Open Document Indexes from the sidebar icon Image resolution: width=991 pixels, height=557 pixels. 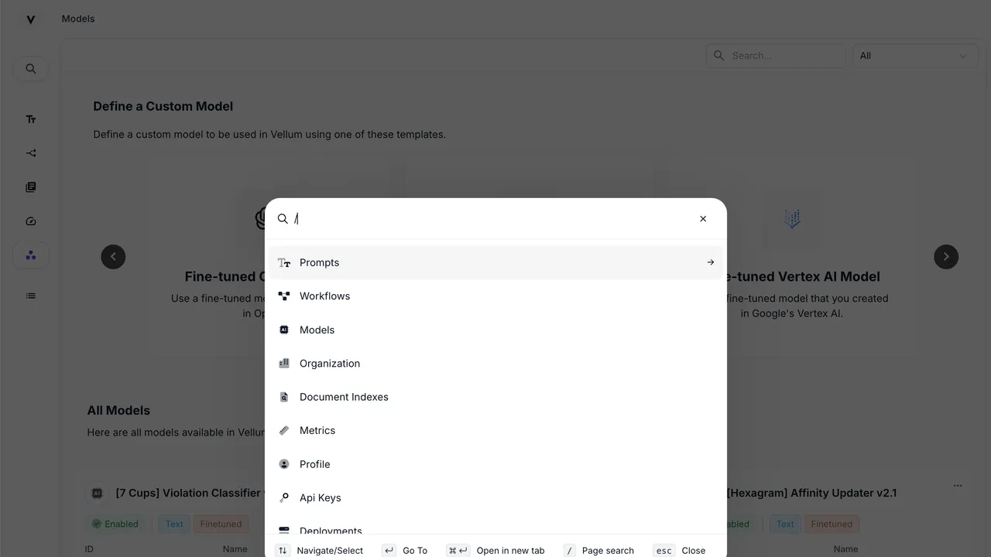coord(31,187)
